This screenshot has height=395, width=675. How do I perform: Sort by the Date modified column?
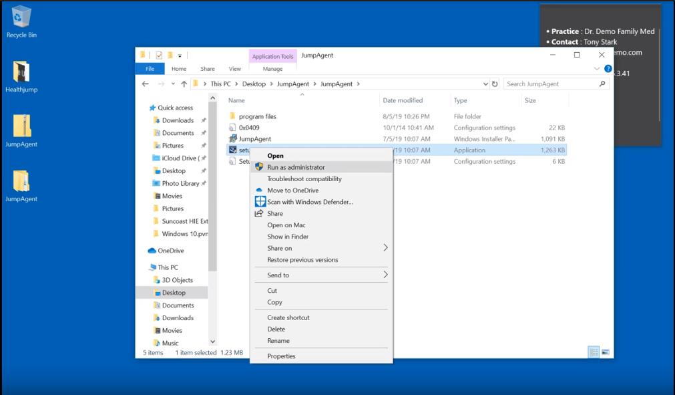403,100
